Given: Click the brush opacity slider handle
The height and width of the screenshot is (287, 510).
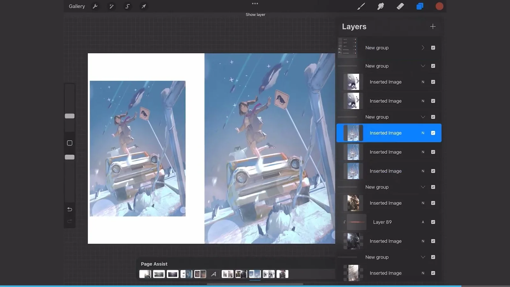Looking at the screenshot, I should coord(69,157).
